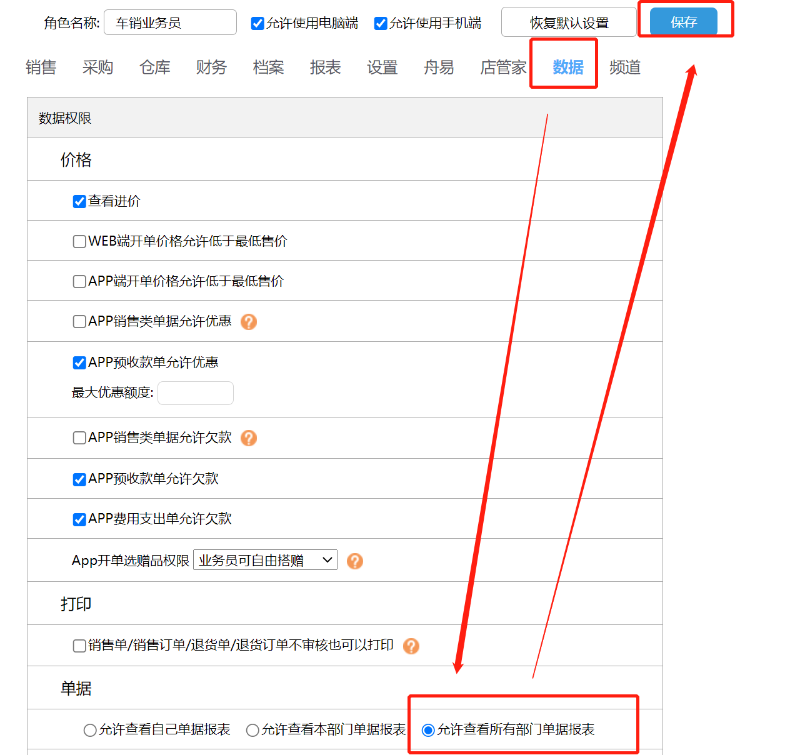Image resolution: width=805 pixels, height=755 pixels.
Task: Disable 允许使用手机端
Action: click(380, 23)
